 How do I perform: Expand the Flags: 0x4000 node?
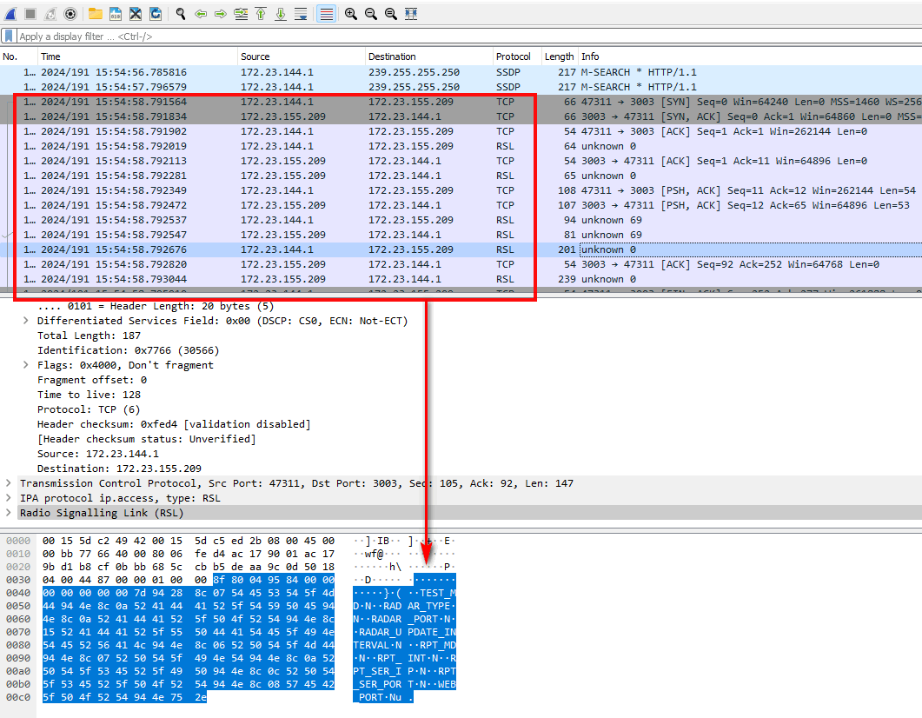coord(26,365)
